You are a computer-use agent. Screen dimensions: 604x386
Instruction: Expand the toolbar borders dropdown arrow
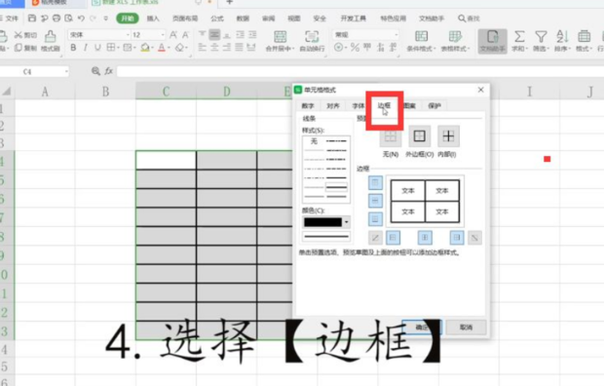pos(119,48)
